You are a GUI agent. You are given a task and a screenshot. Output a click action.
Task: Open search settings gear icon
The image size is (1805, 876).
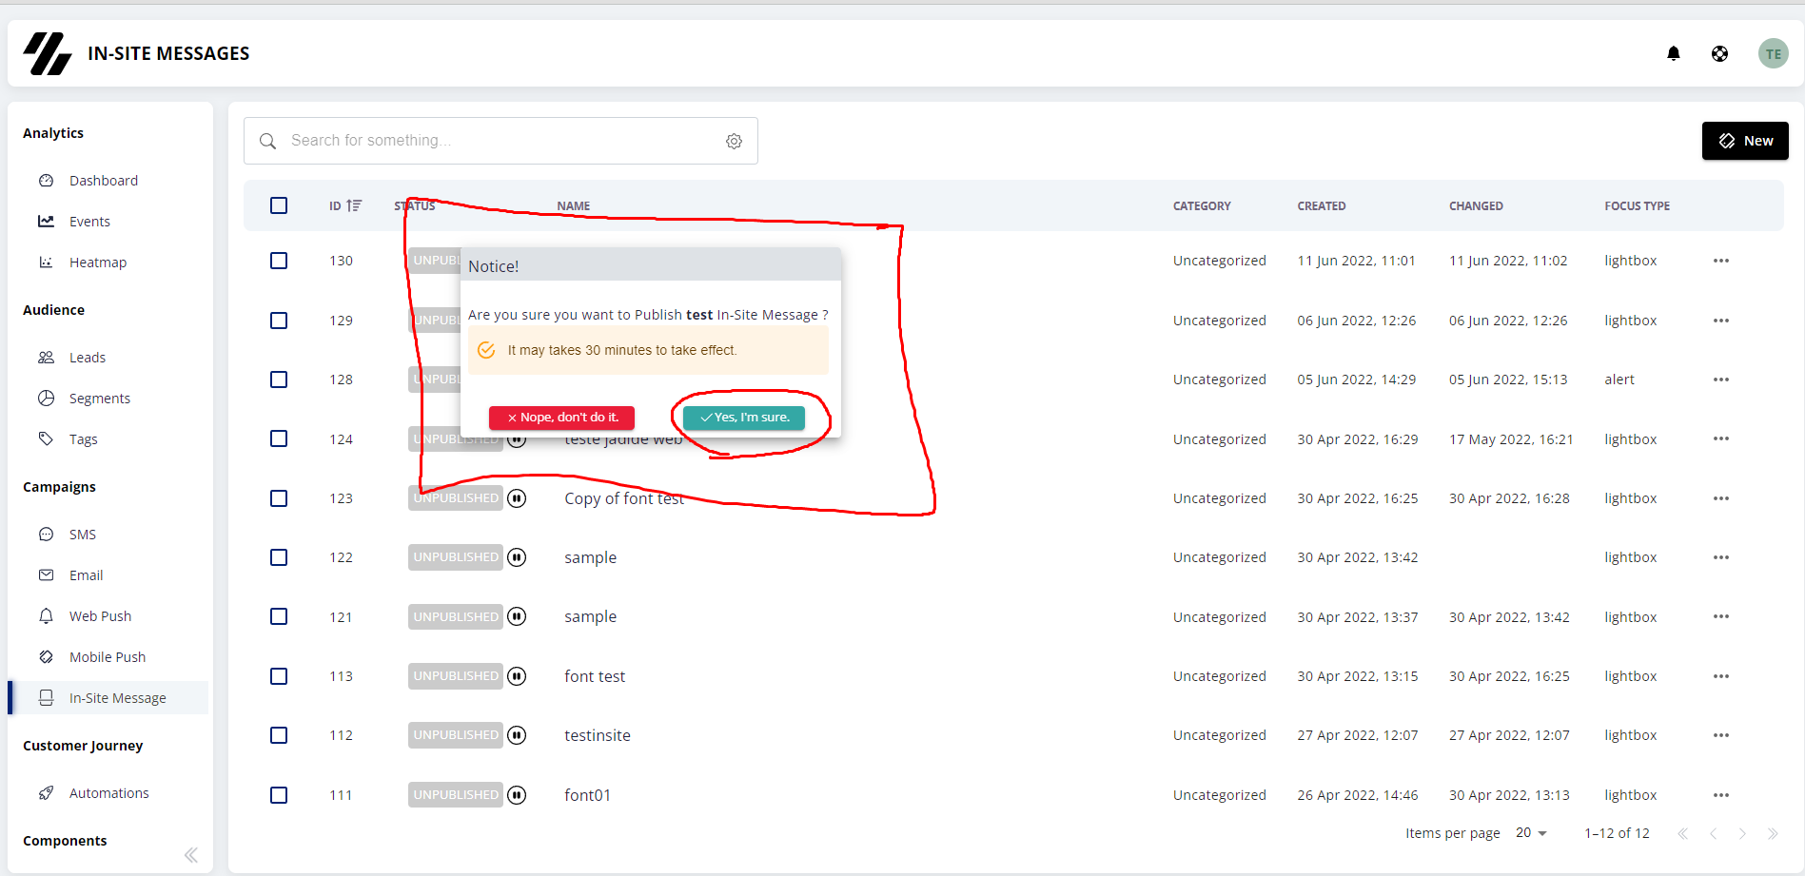point(734,141)
